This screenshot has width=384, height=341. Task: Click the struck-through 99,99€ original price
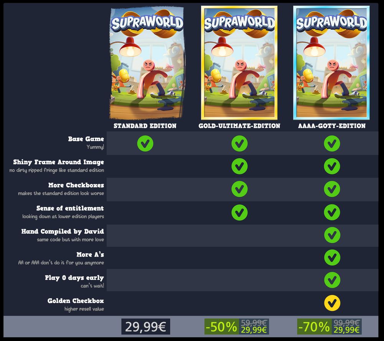[346, 323]
